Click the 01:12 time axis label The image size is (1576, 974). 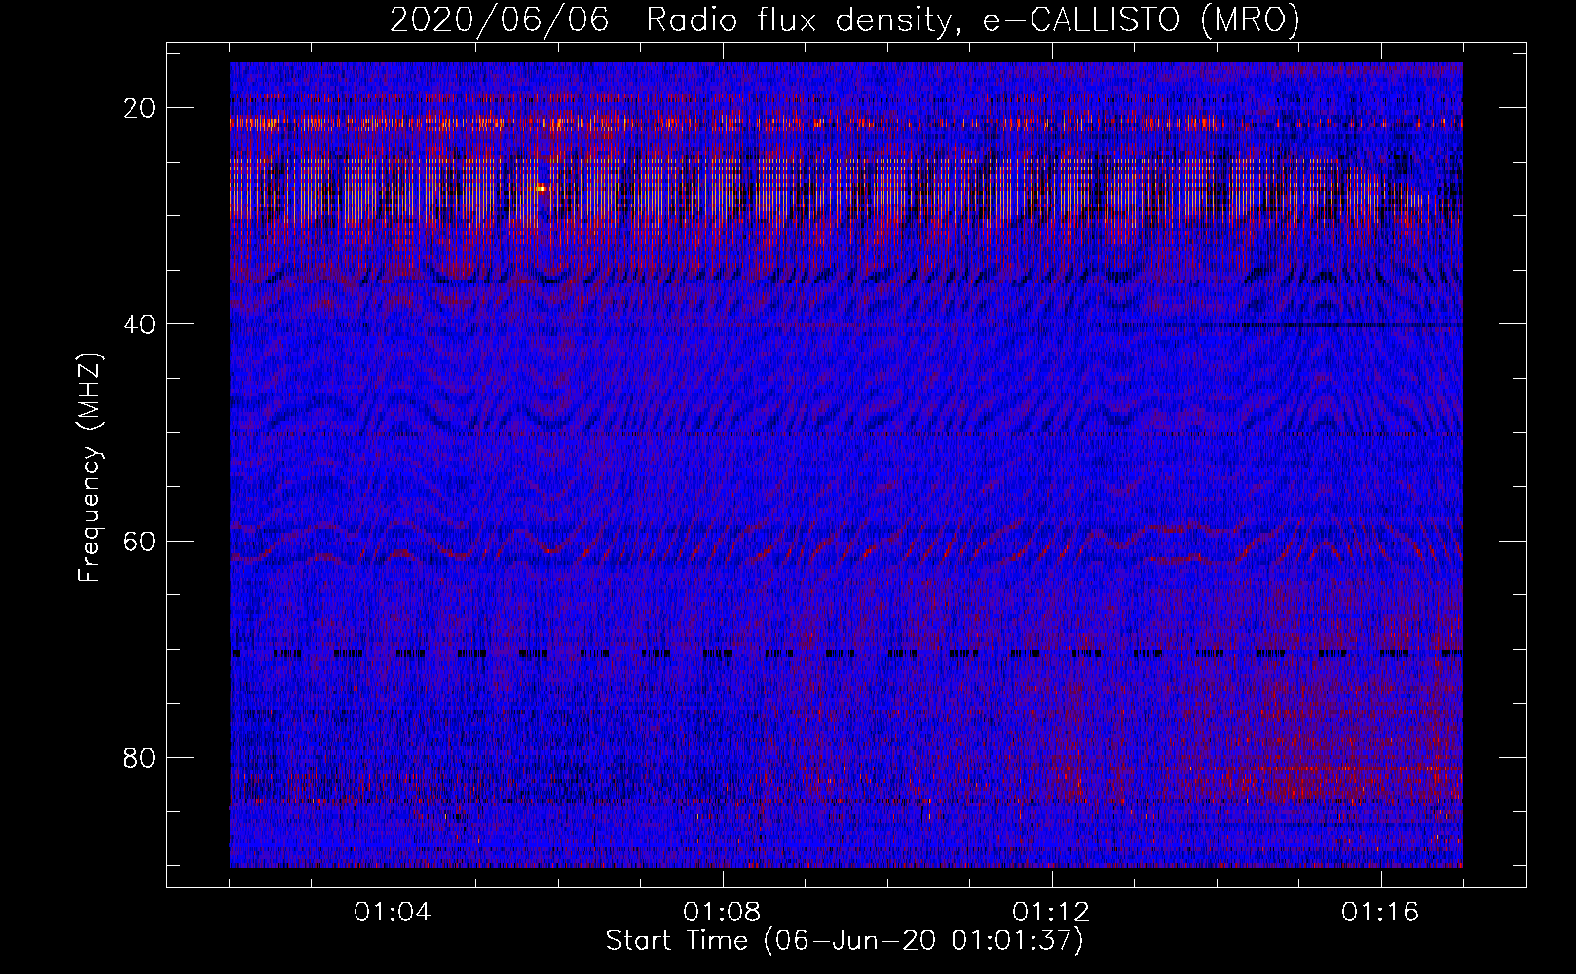(x=1052, y=913)
